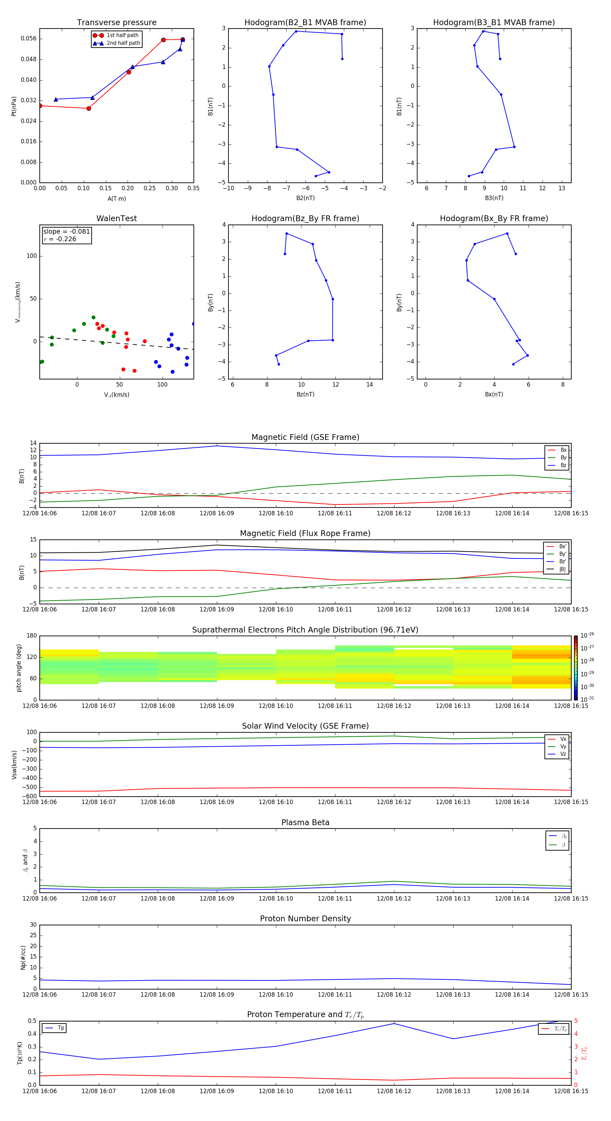
Task: Click '12/08 16:12' tick under Plasma Beta plot
Action: (394, 898)
